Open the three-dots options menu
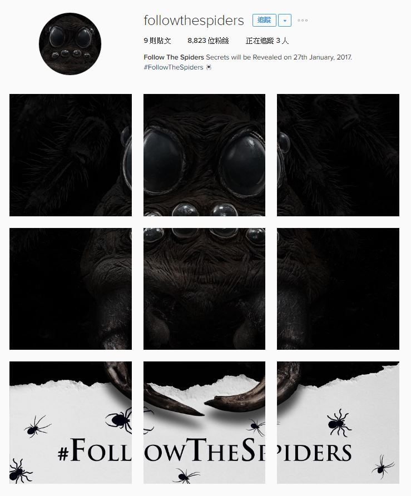This screenshot has height=496, width=411. (x=303, y=21)
